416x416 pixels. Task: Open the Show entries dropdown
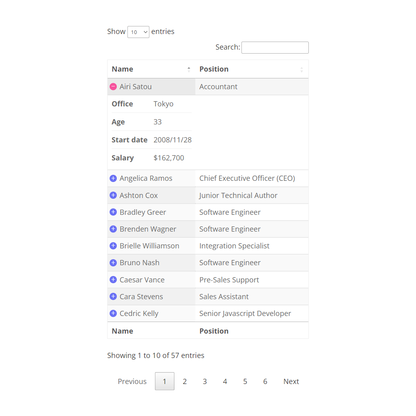[138, 32]
